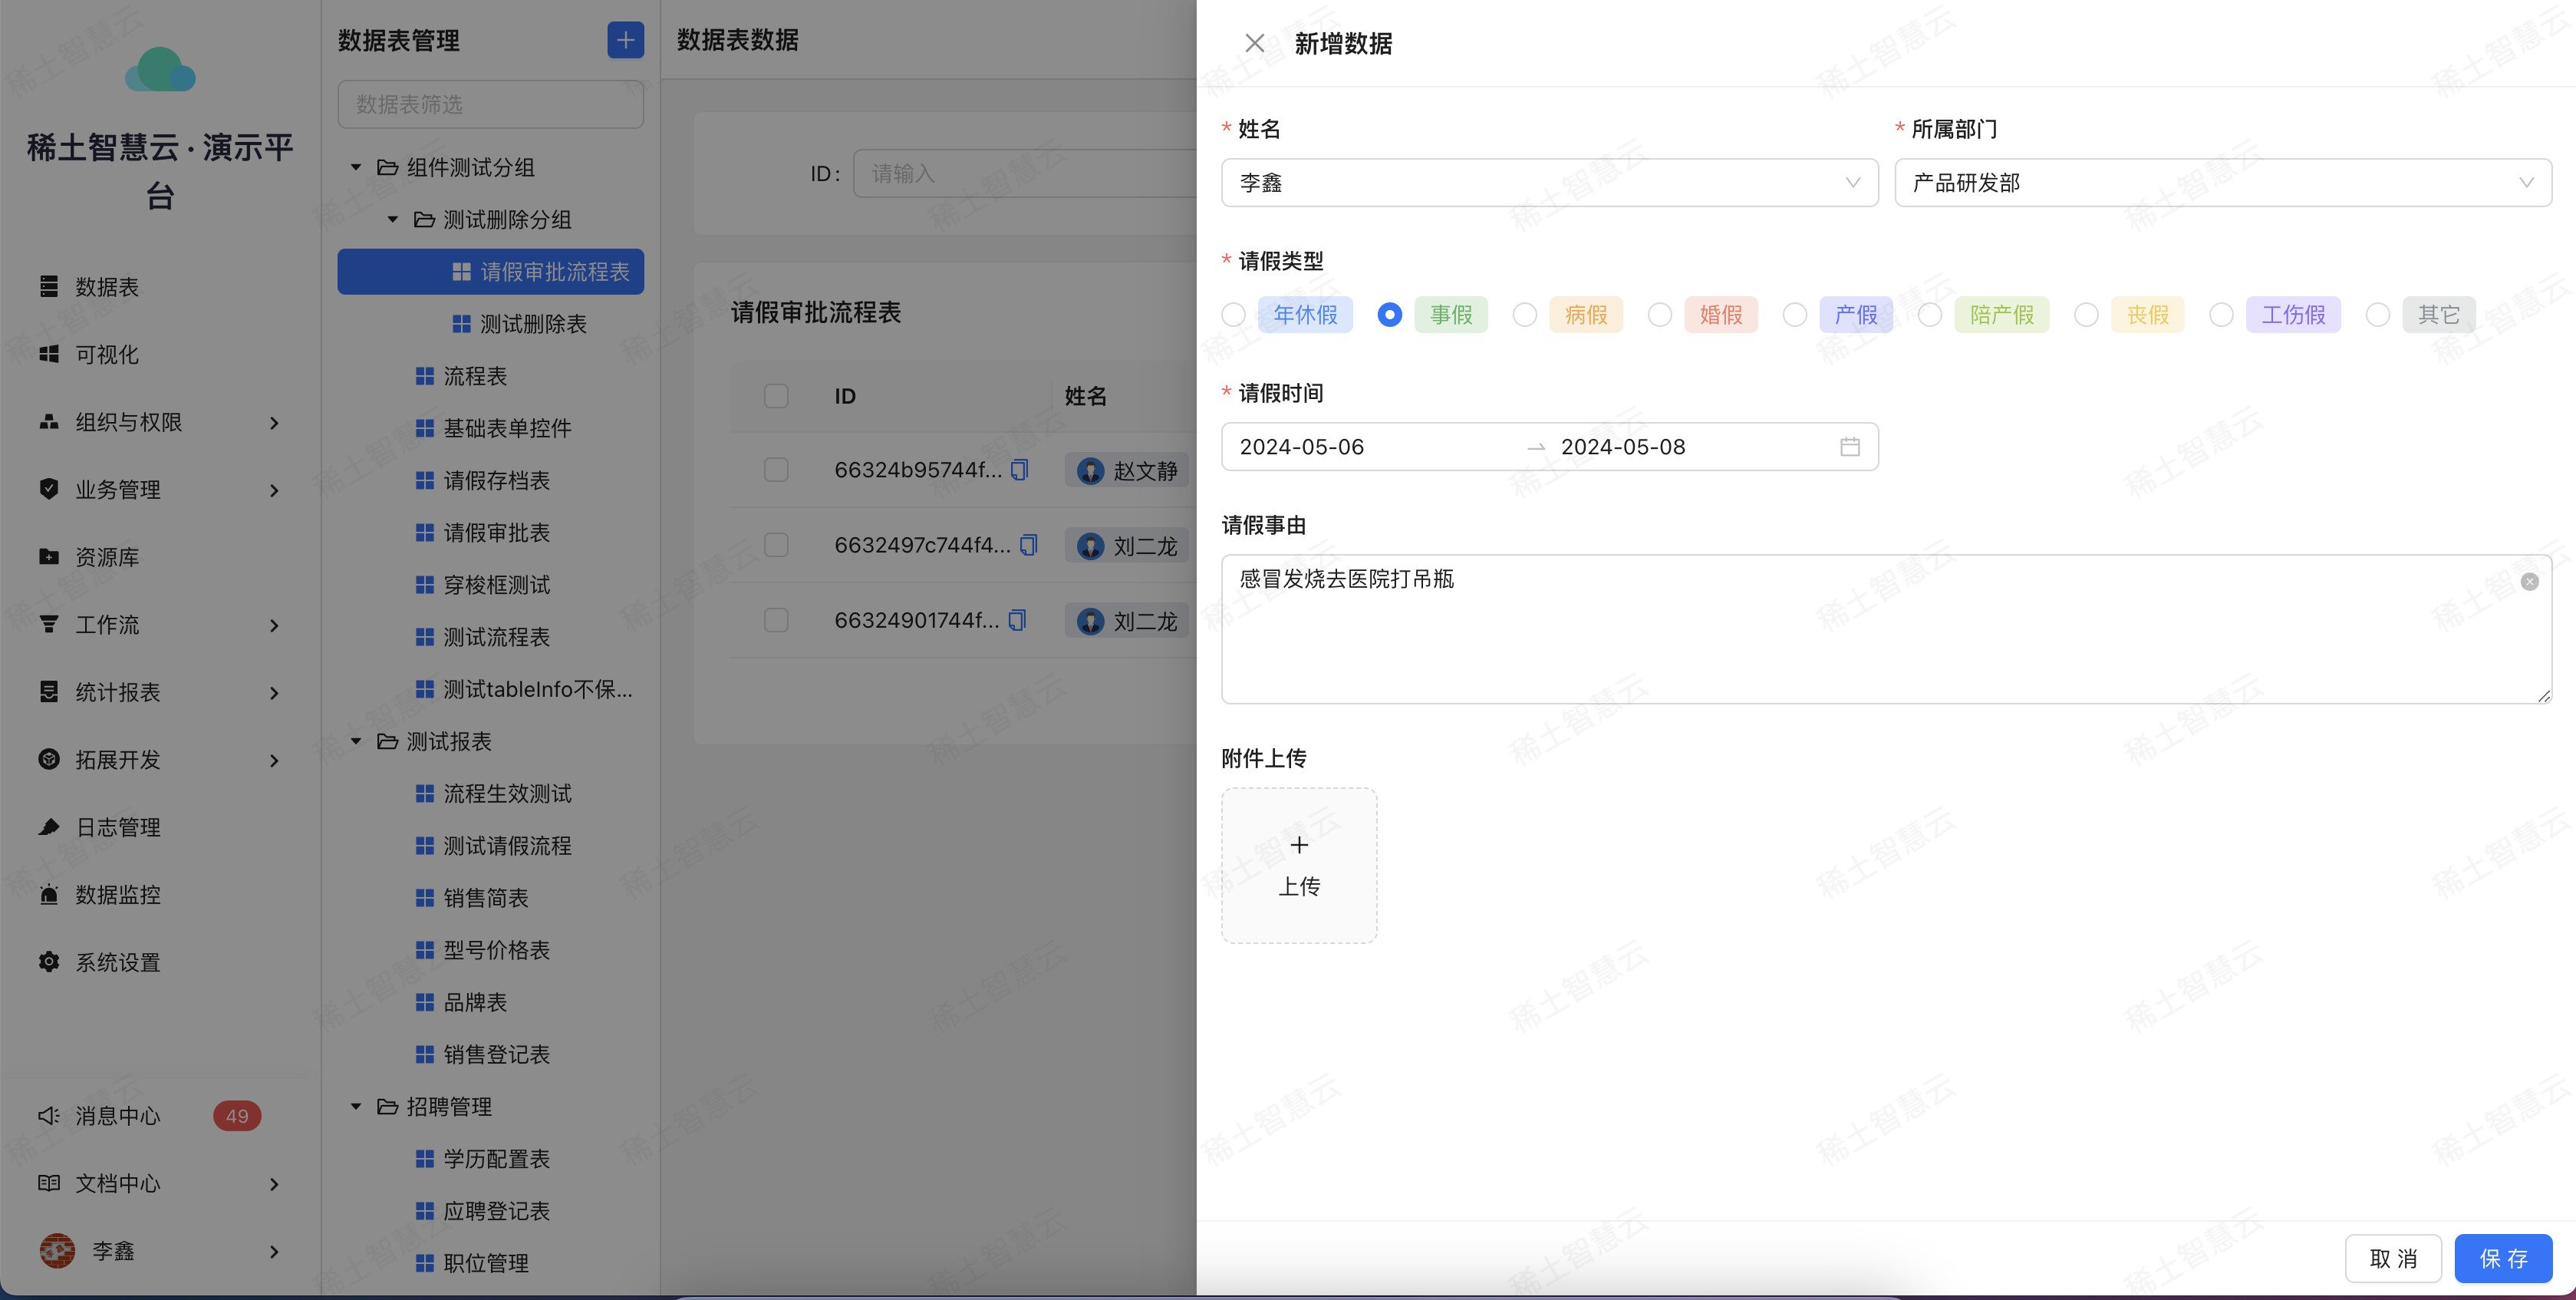Close the 新增数据 drawer with X icon
The image size is (2576, 1300).
point(1254,43)
